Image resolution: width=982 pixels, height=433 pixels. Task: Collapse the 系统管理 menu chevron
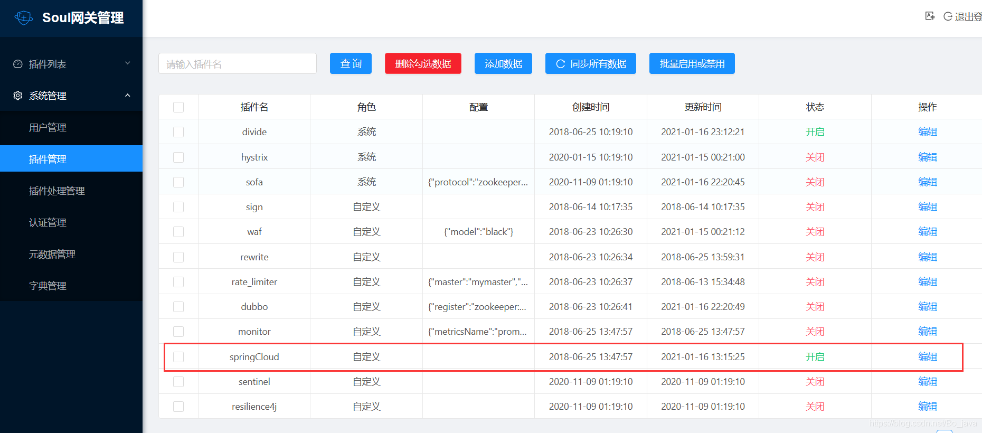(x=127, y=95)
